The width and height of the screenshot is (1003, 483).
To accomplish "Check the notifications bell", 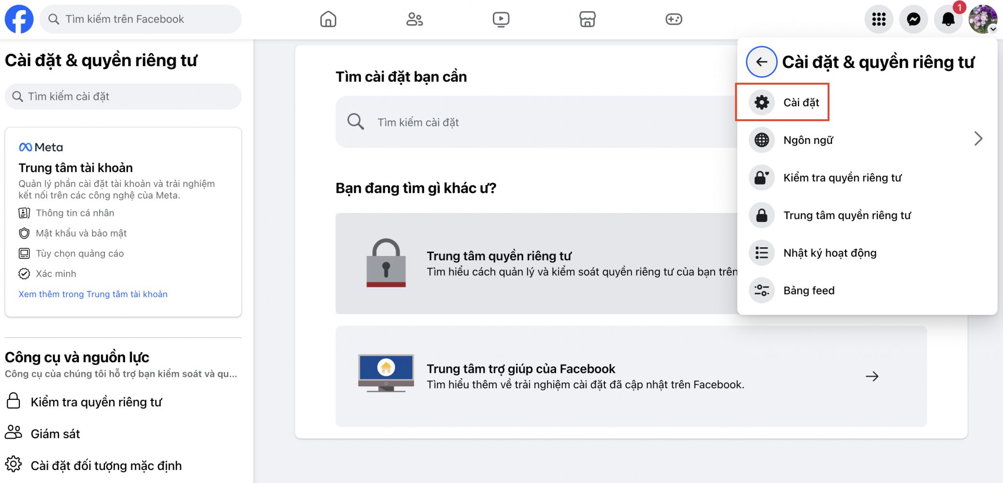I will (948, 19).
